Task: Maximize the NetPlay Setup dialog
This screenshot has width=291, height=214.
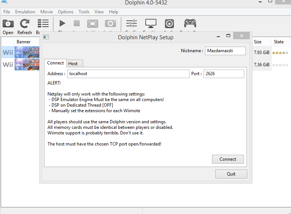Action: coord(228,36)
